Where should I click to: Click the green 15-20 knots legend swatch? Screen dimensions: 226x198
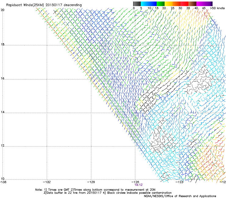tap(161, 4)
